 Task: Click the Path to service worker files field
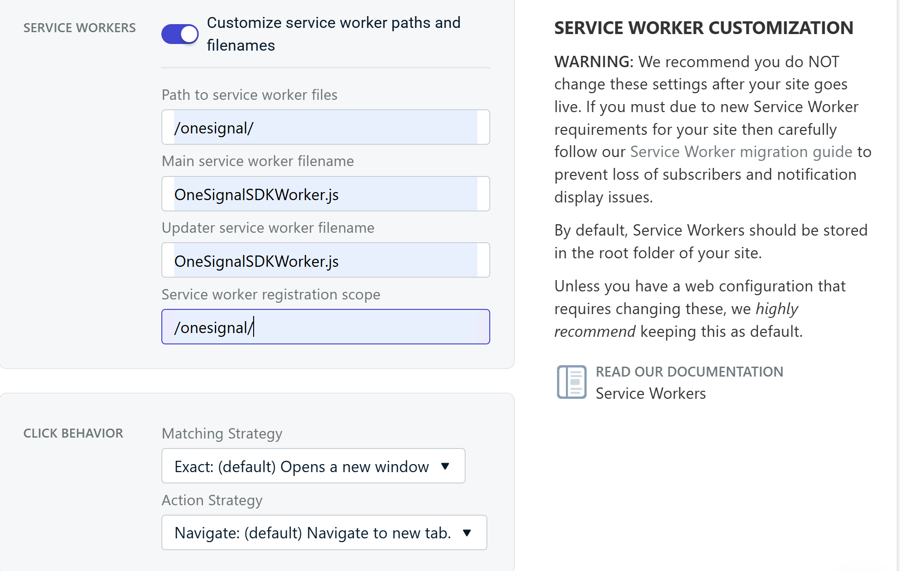point(326,127)
